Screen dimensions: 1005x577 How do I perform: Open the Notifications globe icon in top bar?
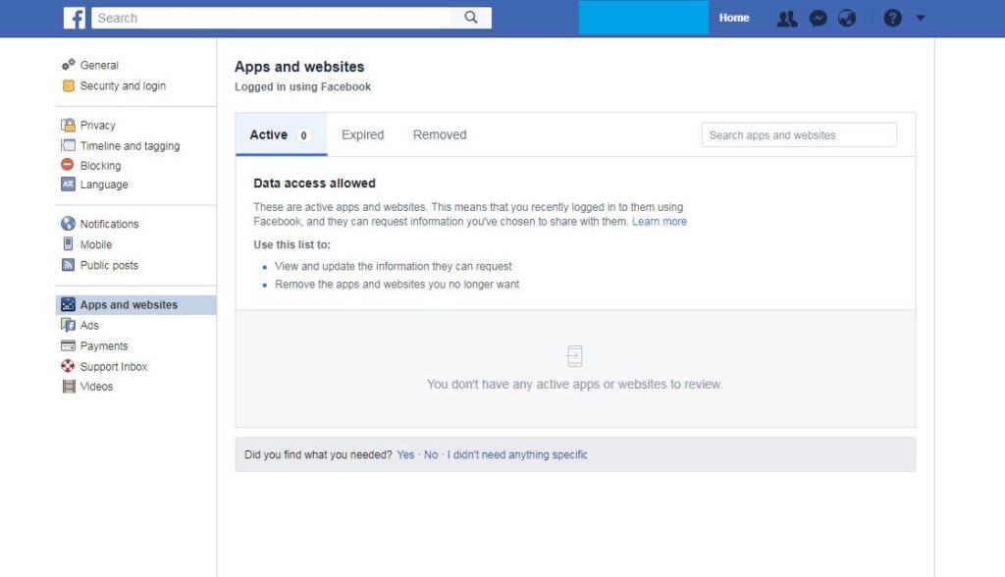pyautogui.click(x=847, y=19)
